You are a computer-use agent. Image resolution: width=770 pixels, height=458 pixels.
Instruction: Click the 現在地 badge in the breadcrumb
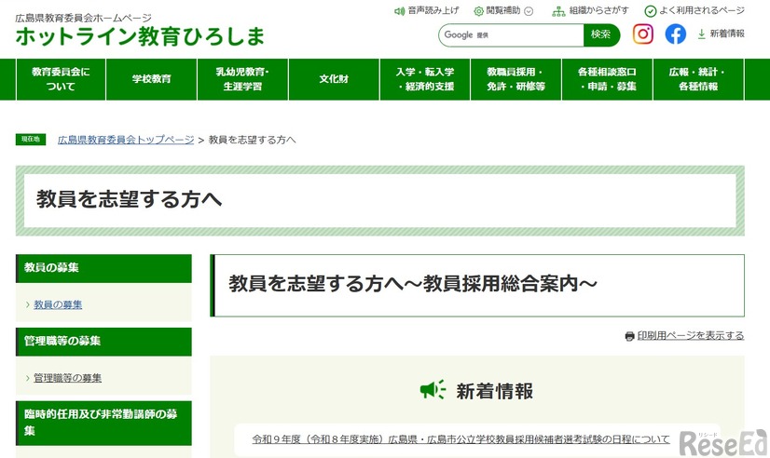(31, 140)
